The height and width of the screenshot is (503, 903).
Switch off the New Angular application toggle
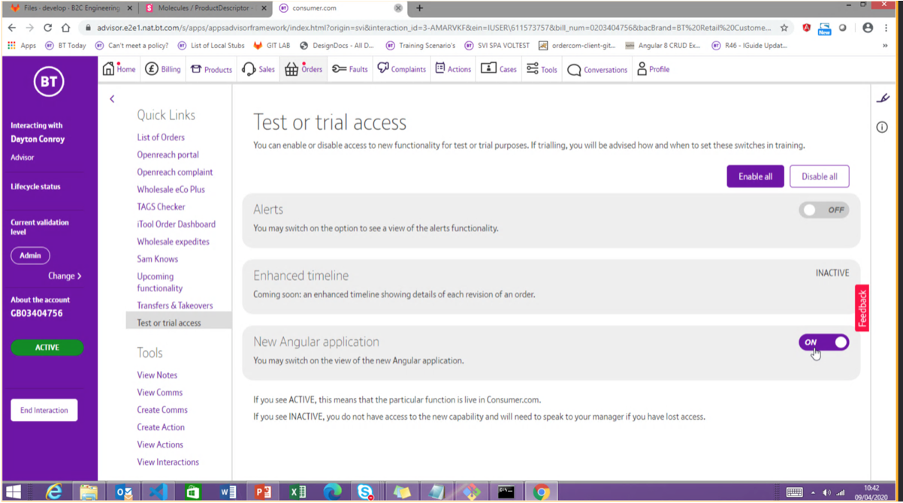click(823, 342)
